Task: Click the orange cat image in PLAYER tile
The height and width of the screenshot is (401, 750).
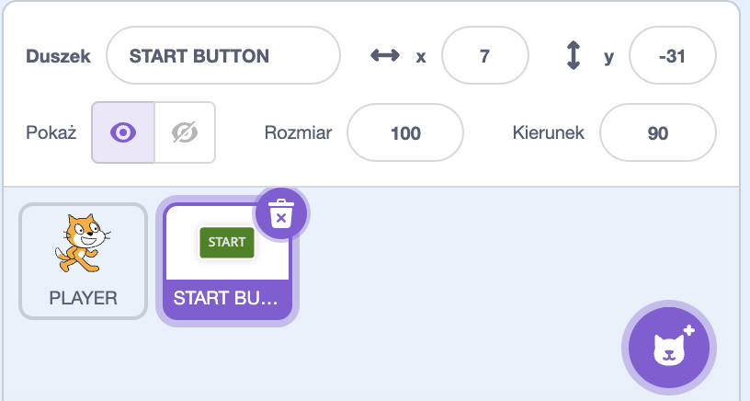Action: coord(83,243)
